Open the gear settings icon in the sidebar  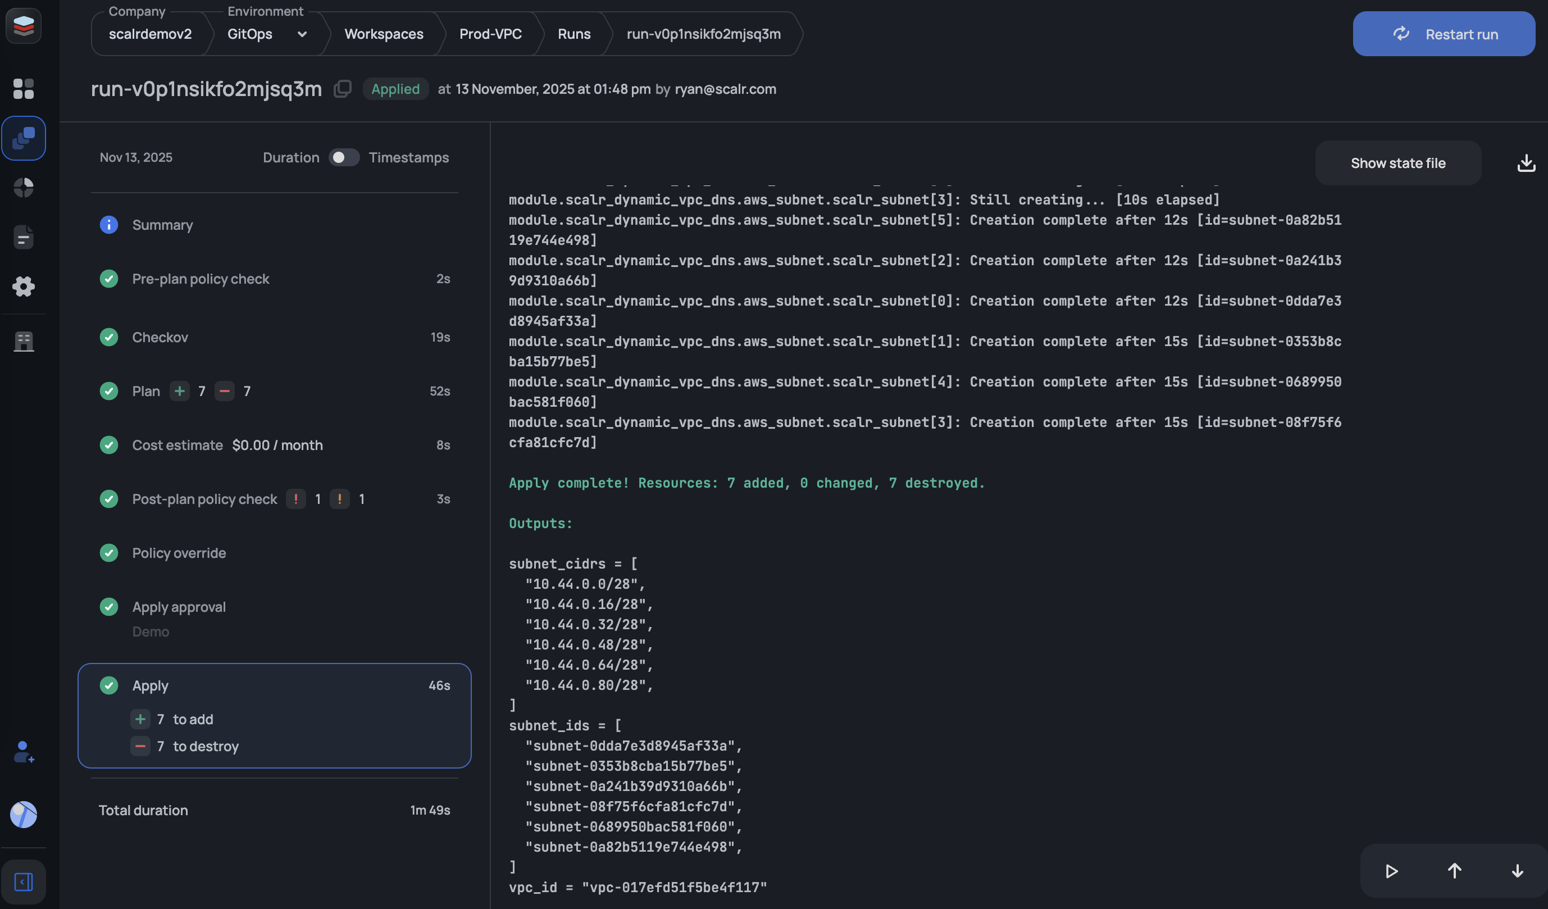[x=24, y=286]
